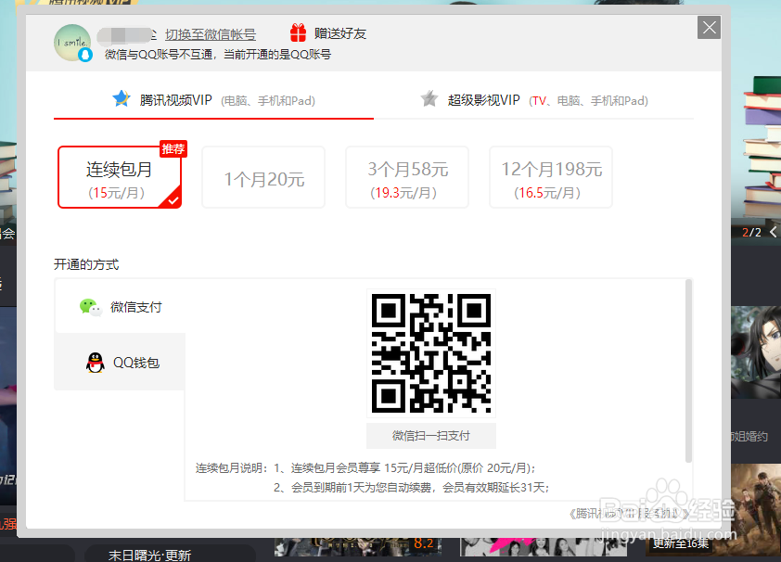This screenshot has height=562, width=781.
Task: Click the anime character thumbnail in background
Action: click(x=756, y=351)
